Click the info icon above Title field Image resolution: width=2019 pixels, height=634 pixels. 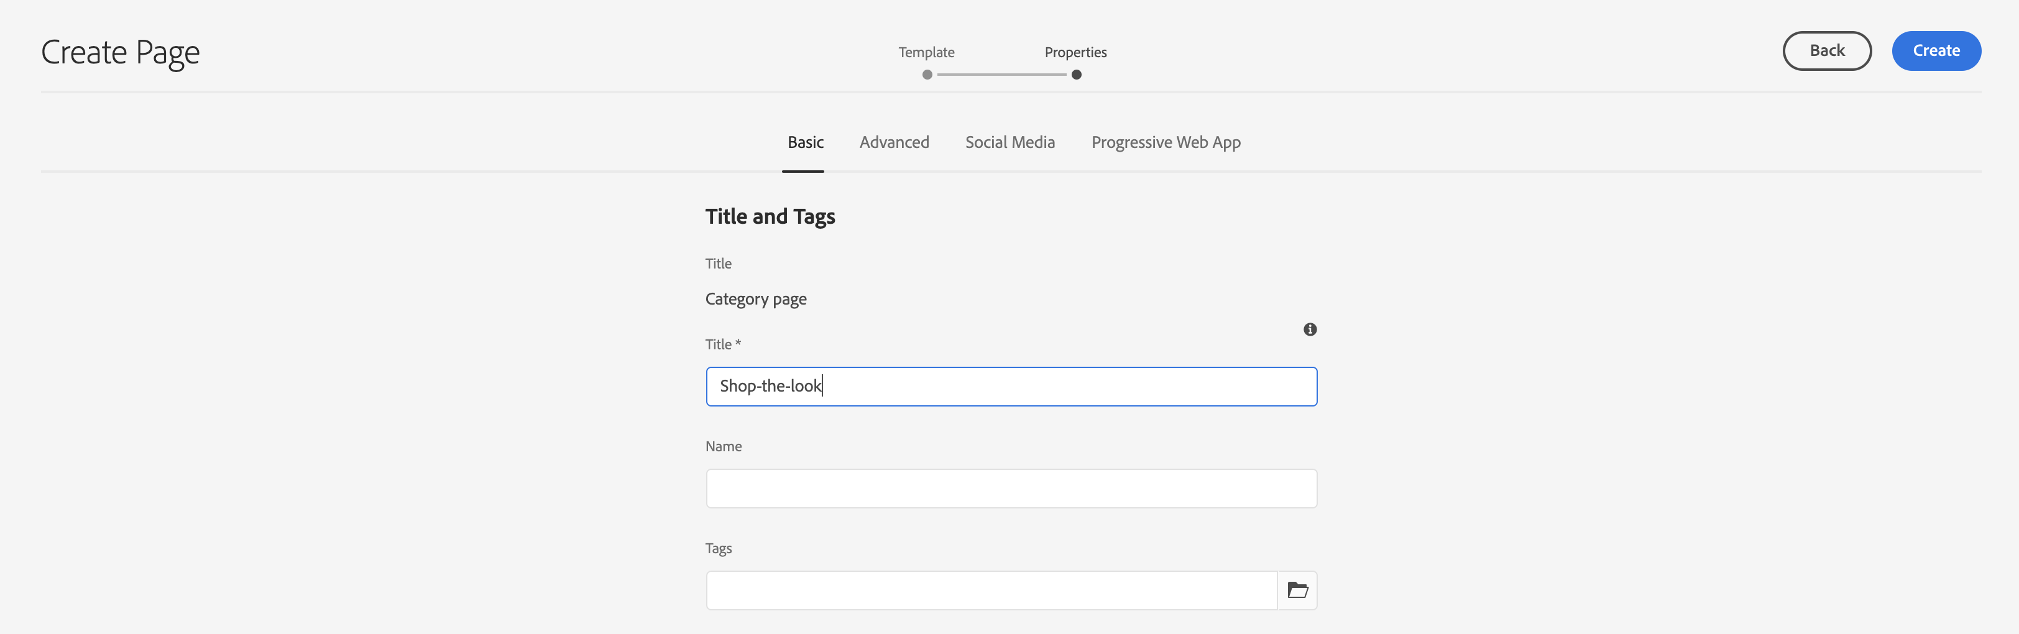[1310, 329]
